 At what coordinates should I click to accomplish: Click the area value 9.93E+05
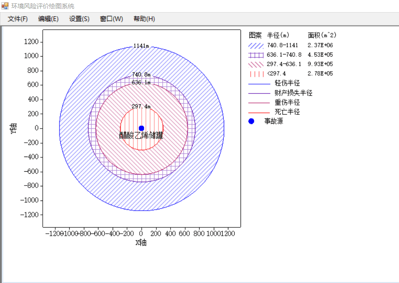click(x=320, y=64)
